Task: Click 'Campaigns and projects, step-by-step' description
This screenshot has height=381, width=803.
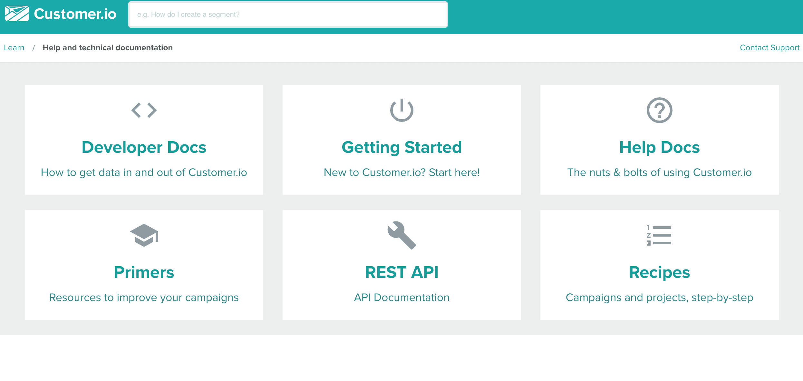Action: click(659, 298)
